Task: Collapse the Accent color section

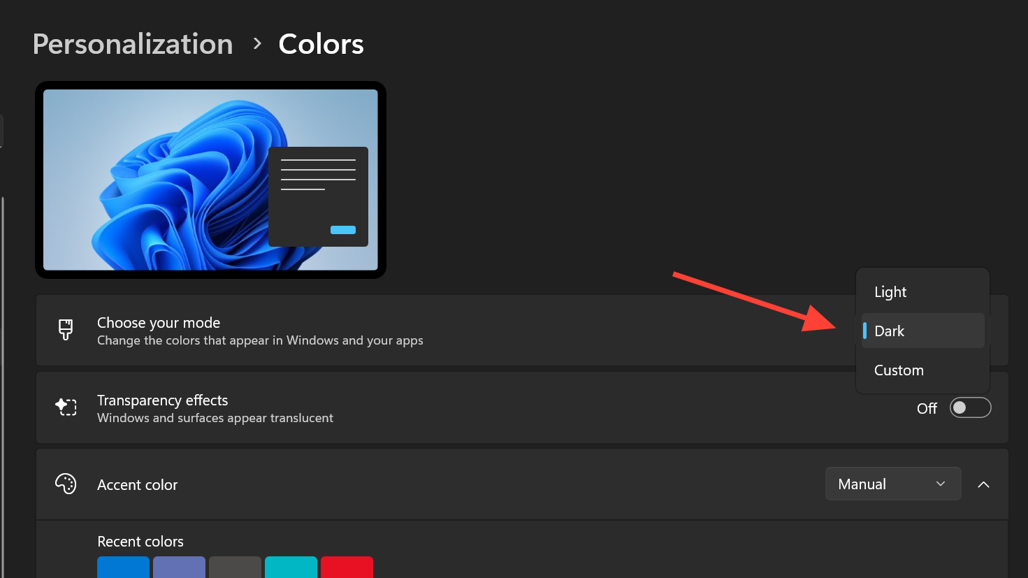Action: (x=983, y=484)
